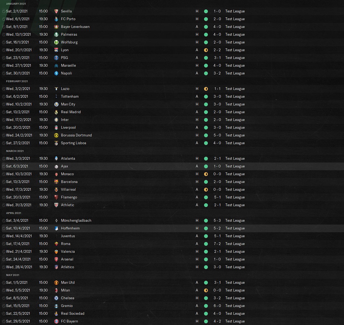Screen dimensions: 344x325
Task: Click the win indicator for Roma match
Action: tap(206, 244)
